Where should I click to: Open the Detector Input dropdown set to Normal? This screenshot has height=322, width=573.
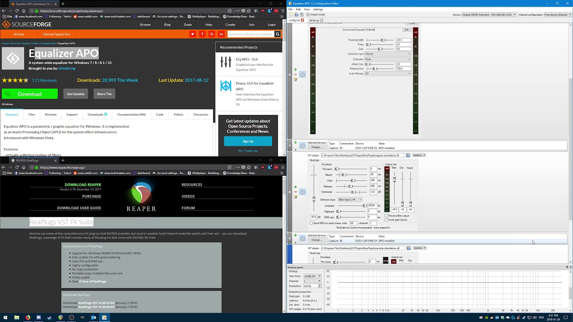pos(388,54)
